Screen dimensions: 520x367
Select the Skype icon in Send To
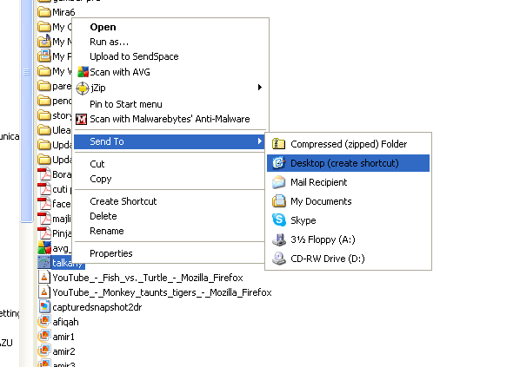pos(278,220)
